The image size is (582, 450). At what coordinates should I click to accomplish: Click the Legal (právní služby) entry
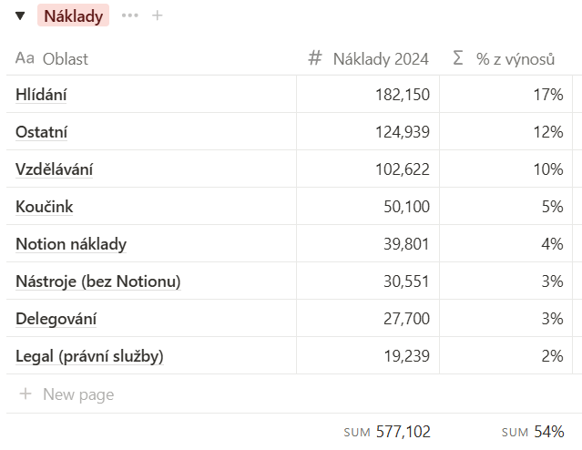click(89, 356)
